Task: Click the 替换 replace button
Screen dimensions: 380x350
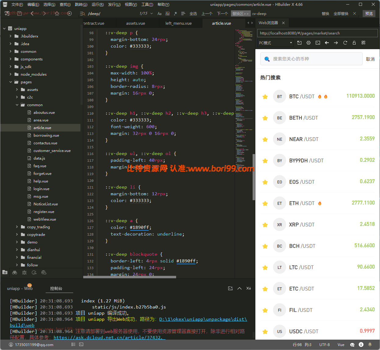Action: (325, 13)
